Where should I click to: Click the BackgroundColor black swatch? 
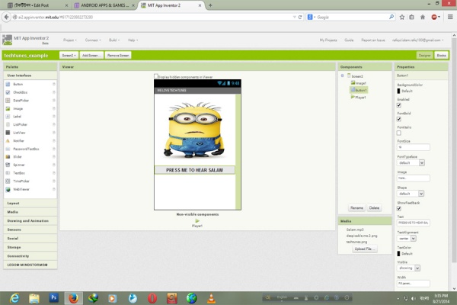coord(399,91)
